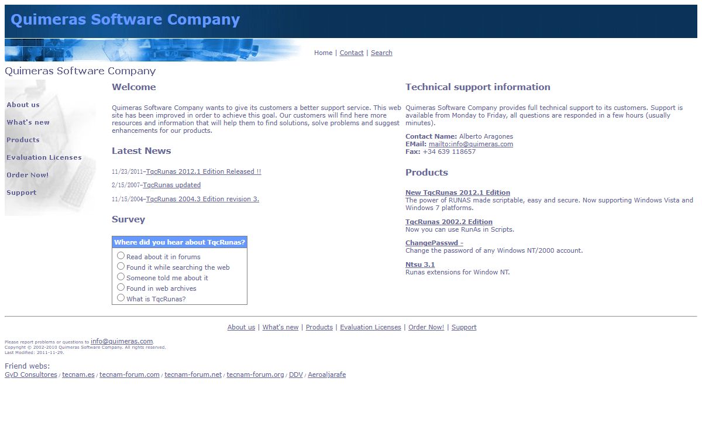Image resolution: width=702 pixels, height=433 pixels.
Task: Open Evaluation Licenses in left sidebar
Action: 44,157
